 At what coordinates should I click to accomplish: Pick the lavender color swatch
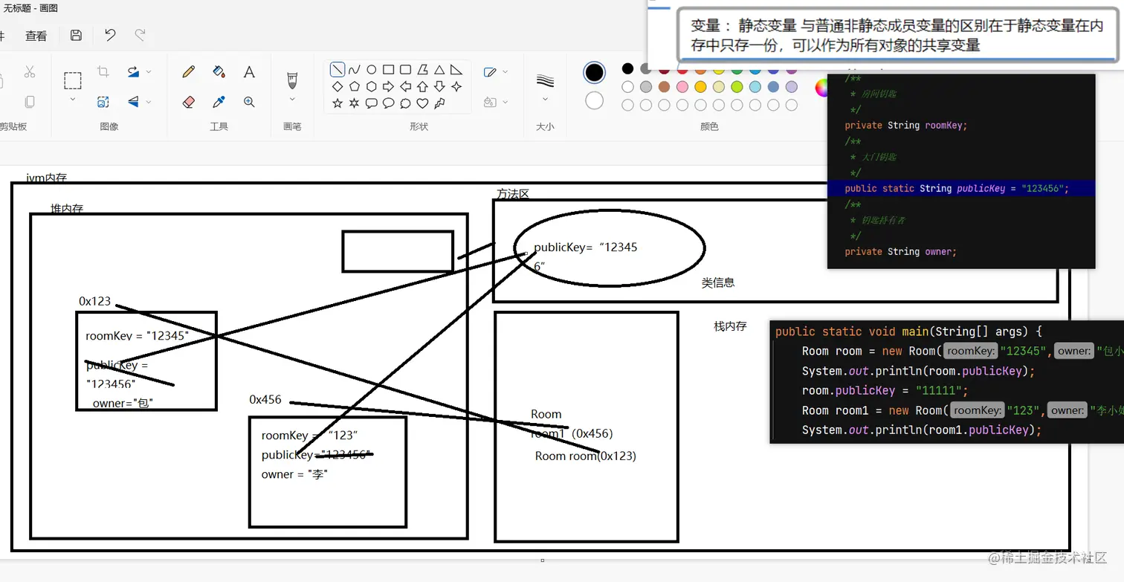click(792, 87)
